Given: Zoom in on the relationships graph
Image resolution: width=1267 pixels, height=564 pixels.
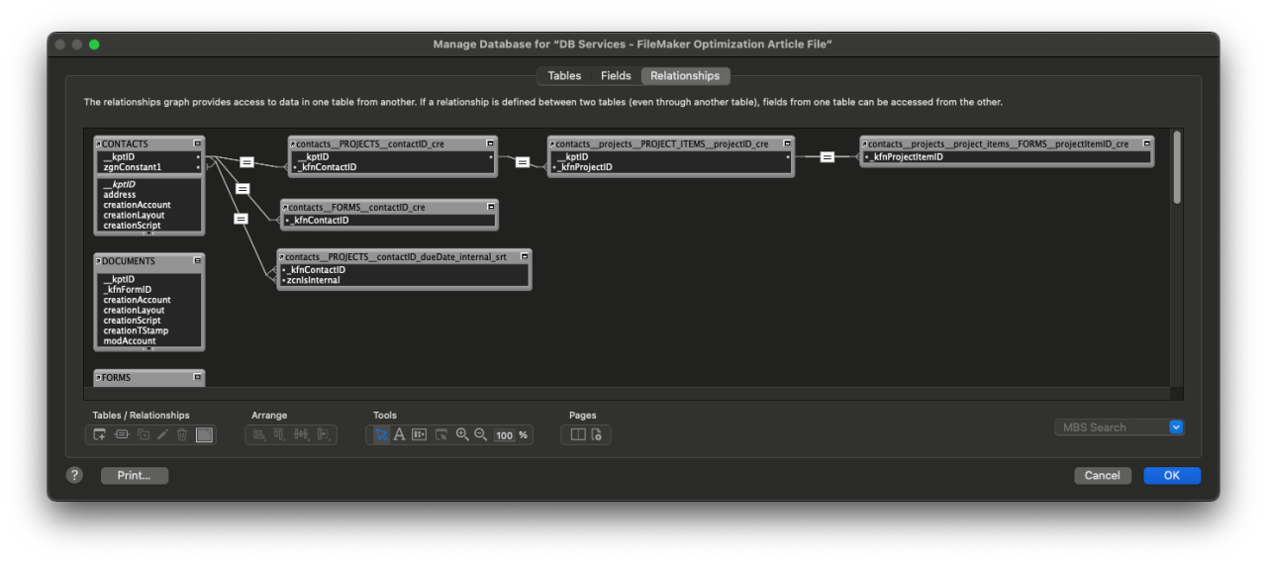Looking at the screenshot, I should pos(462,434).
